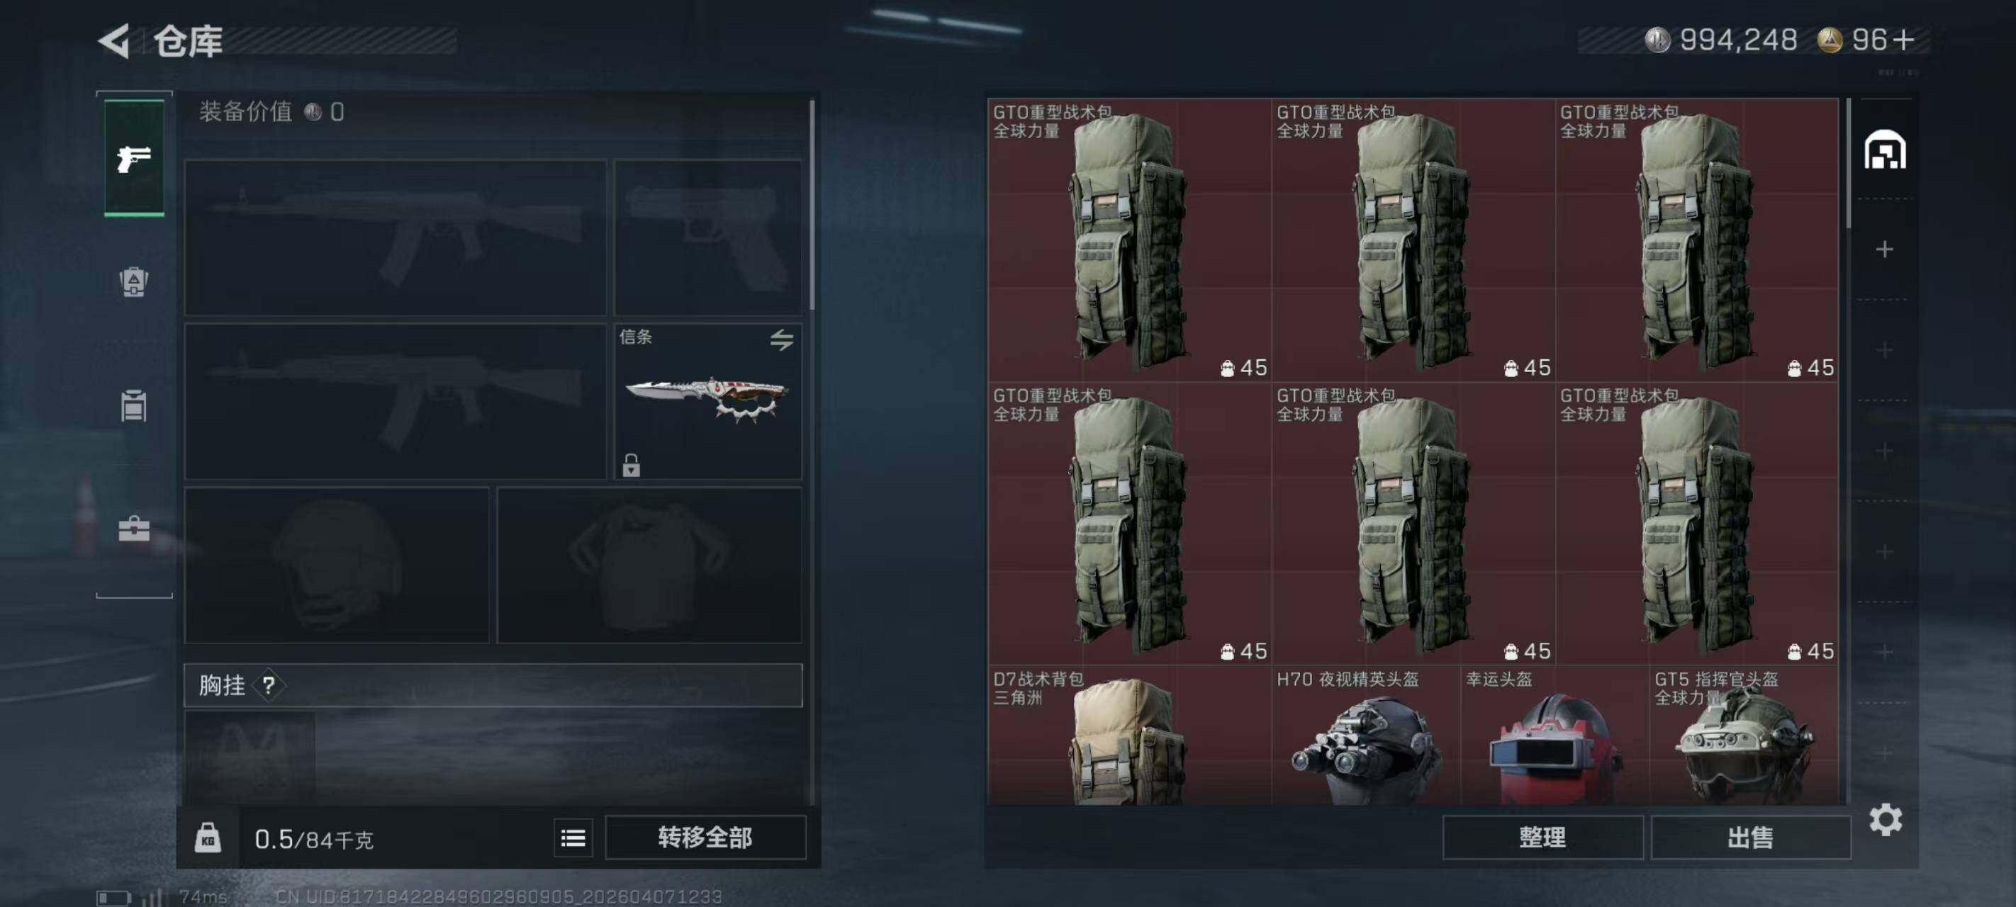The height and width of the screenshot is (907, 2016).
Task: Click the question mark help beside 胸挂
Action: 269,685
